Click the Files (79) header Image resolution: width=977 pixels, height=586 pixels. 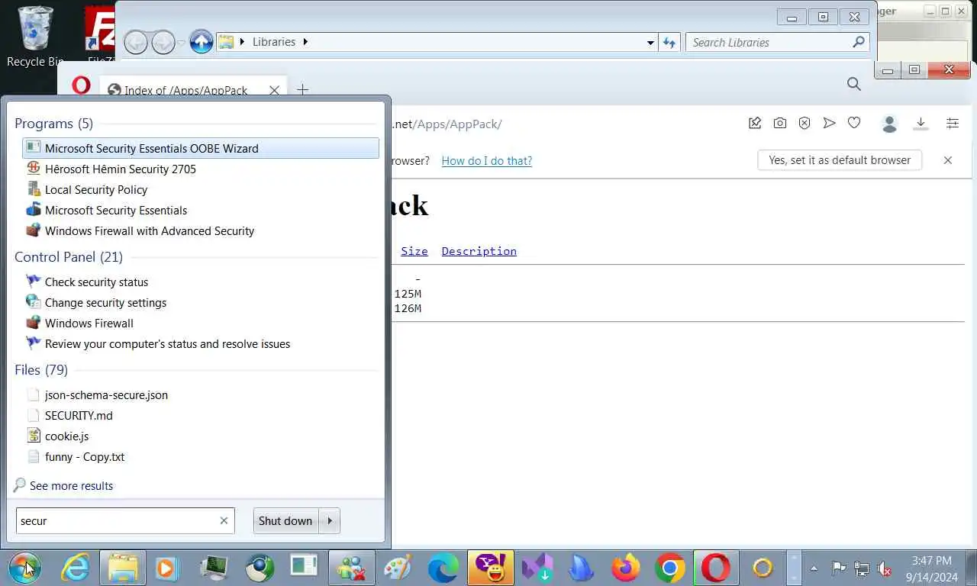[x=41, y=370]
